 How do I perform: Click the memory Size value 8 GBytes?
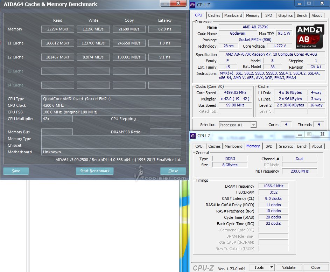230,165
